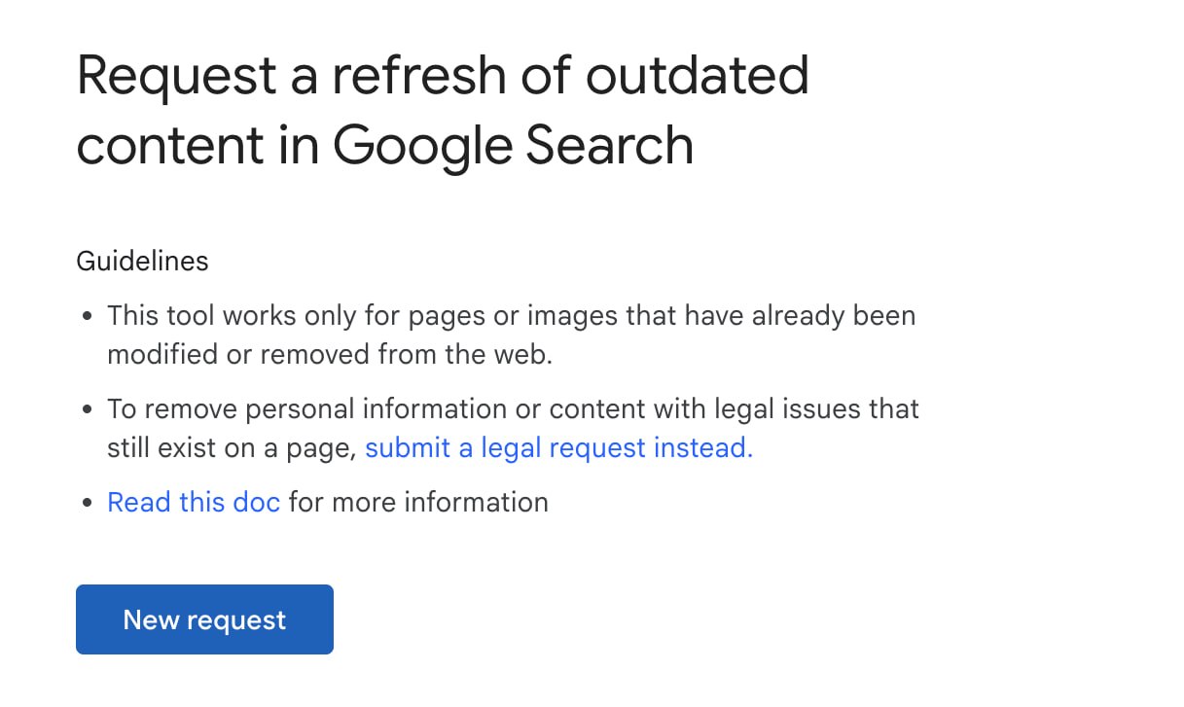
Task: Click New request to create a request
Action: coord(204,619)
